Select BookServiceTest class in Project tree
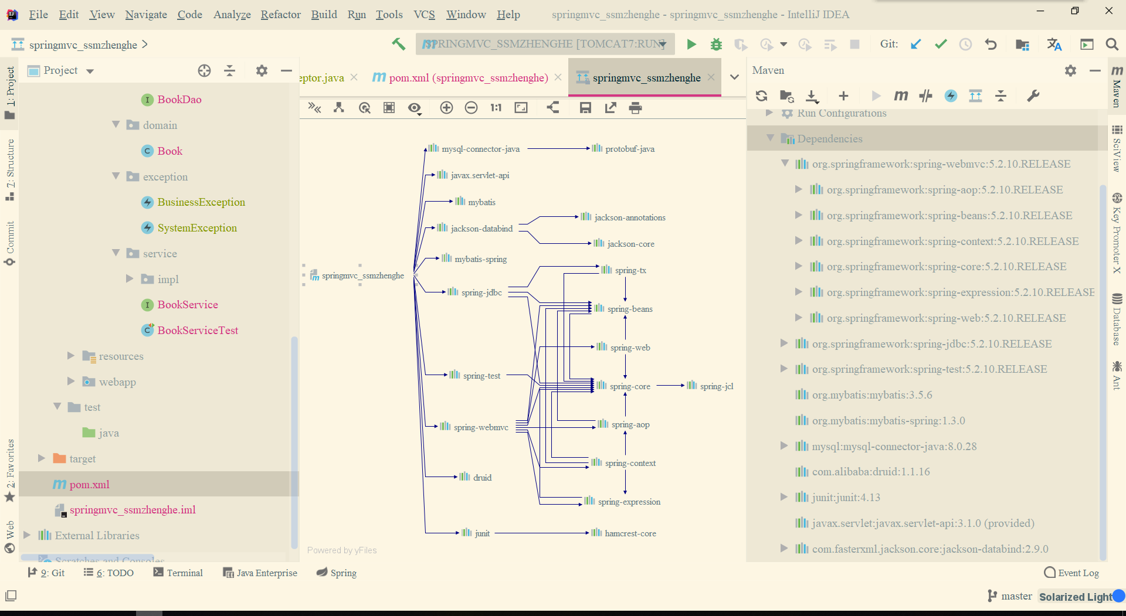 tap(198, 331)
